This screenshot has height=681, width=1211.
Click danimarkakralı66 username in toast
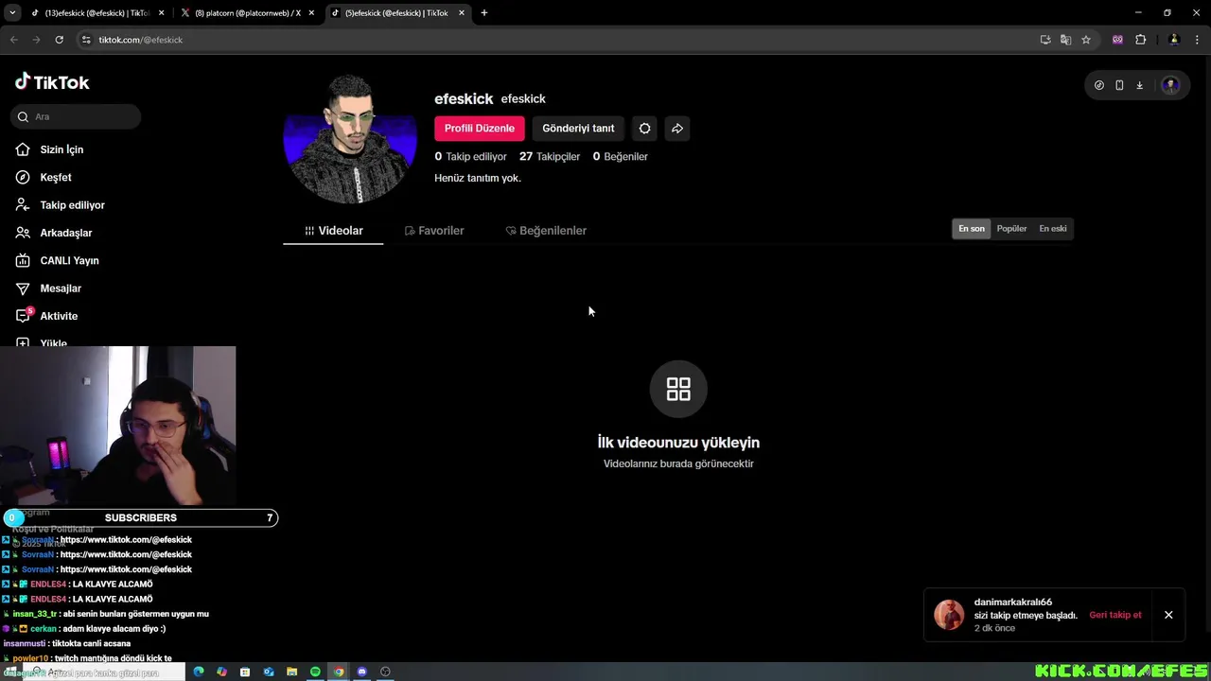pos(1013,602)
